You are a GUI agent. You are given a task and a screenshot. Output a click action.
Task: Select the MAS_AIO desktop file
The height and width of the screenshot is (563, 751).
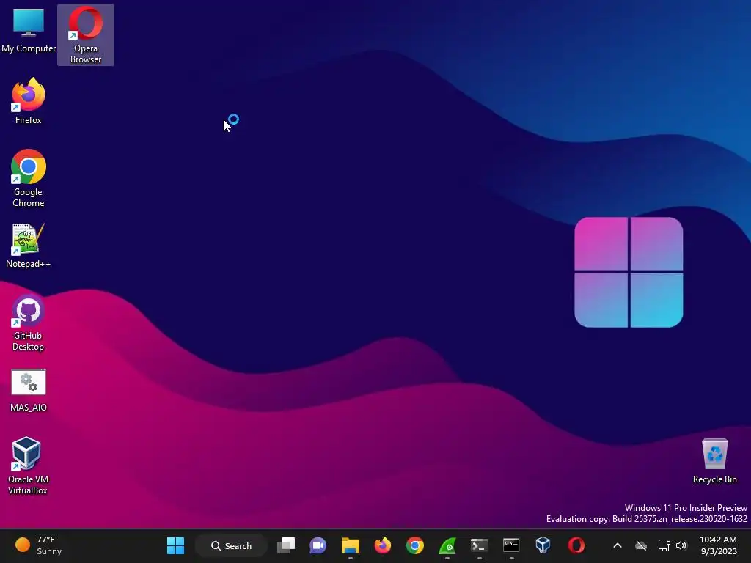(29, 390)
